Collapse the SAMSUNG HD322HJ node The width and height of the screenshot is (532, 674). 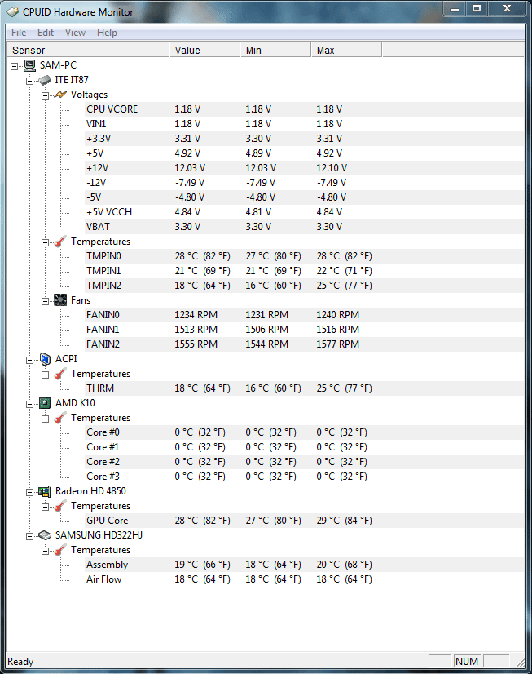tap(29, 536)
